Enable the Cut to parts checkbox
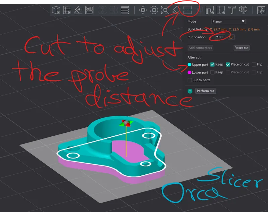Viewport: 268px width, 212px height. pos(190,80)
